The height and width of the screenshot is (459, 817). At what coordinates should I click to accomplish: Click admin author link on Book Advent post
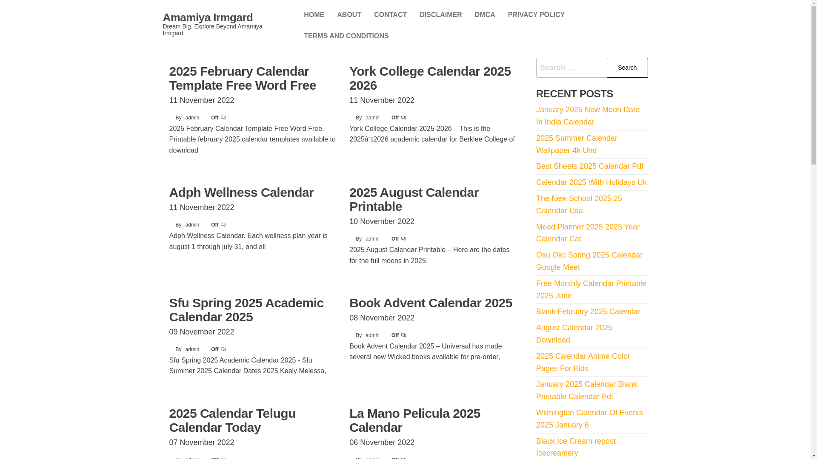[372, 335]
